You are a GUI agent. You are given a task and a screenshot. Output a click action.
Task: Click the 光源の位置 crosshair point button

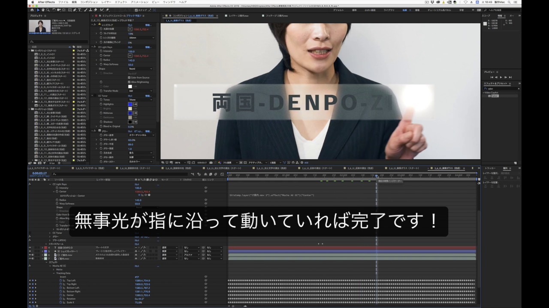(130, 29)
